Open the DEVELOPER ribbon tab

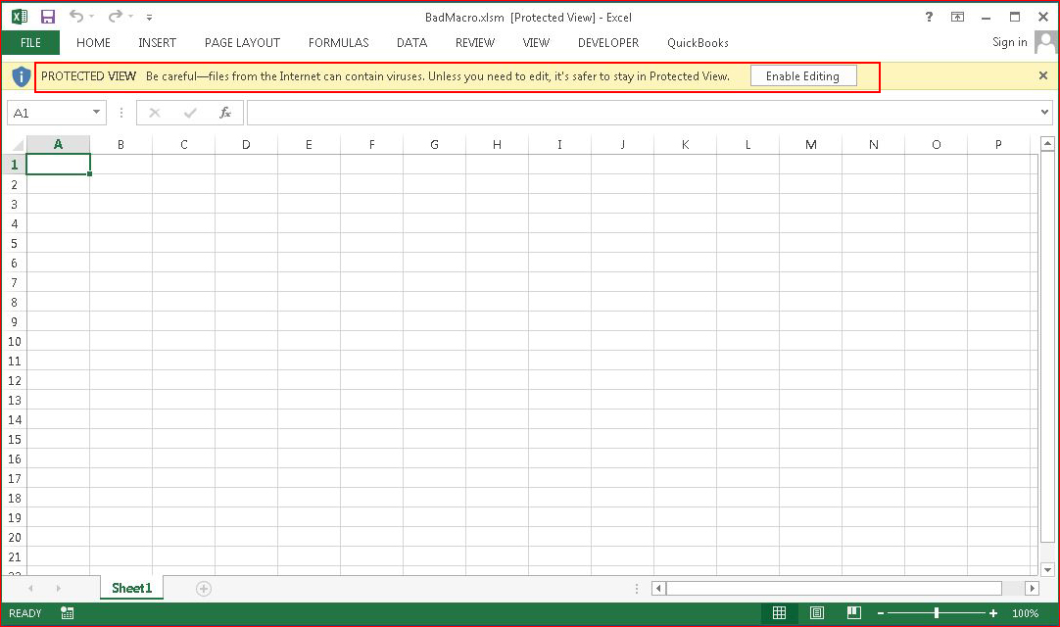coord(607,42)
